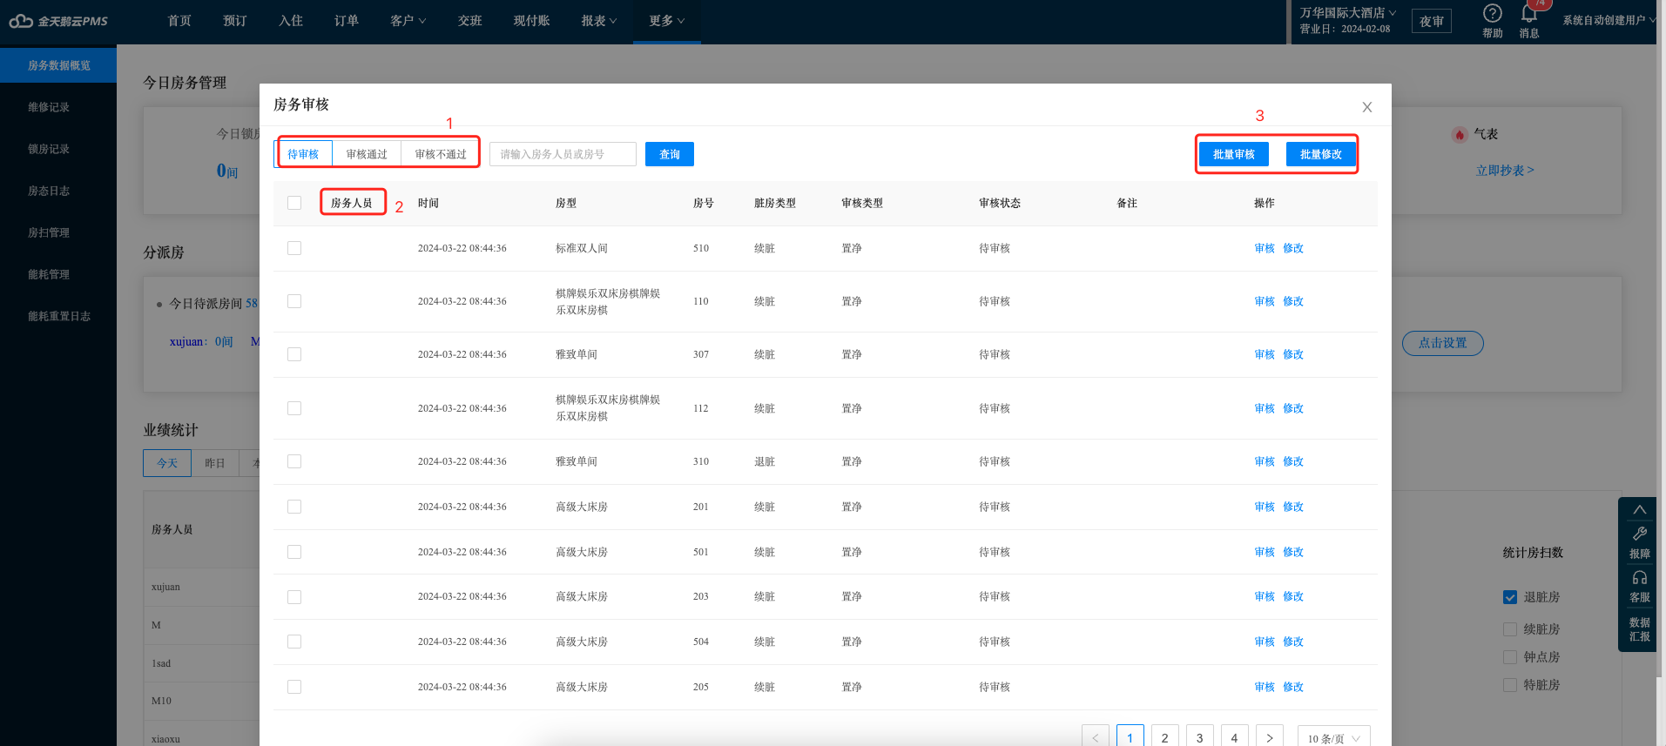Check the row for room 510
The height and width of the screenshot is (746, 1666).
point(294,248)
